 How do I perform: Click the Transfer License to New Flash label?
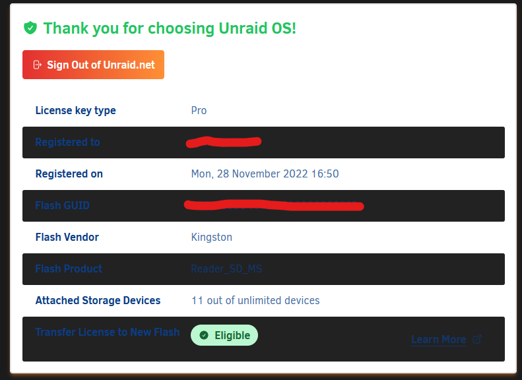(x=107, y=332)
